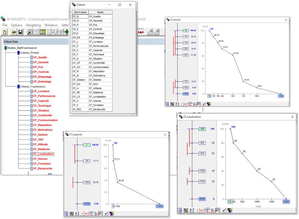Click the New file icon in main toolbar
The height and width of the screenshot is (219, 299).
(x=5, y=32)
